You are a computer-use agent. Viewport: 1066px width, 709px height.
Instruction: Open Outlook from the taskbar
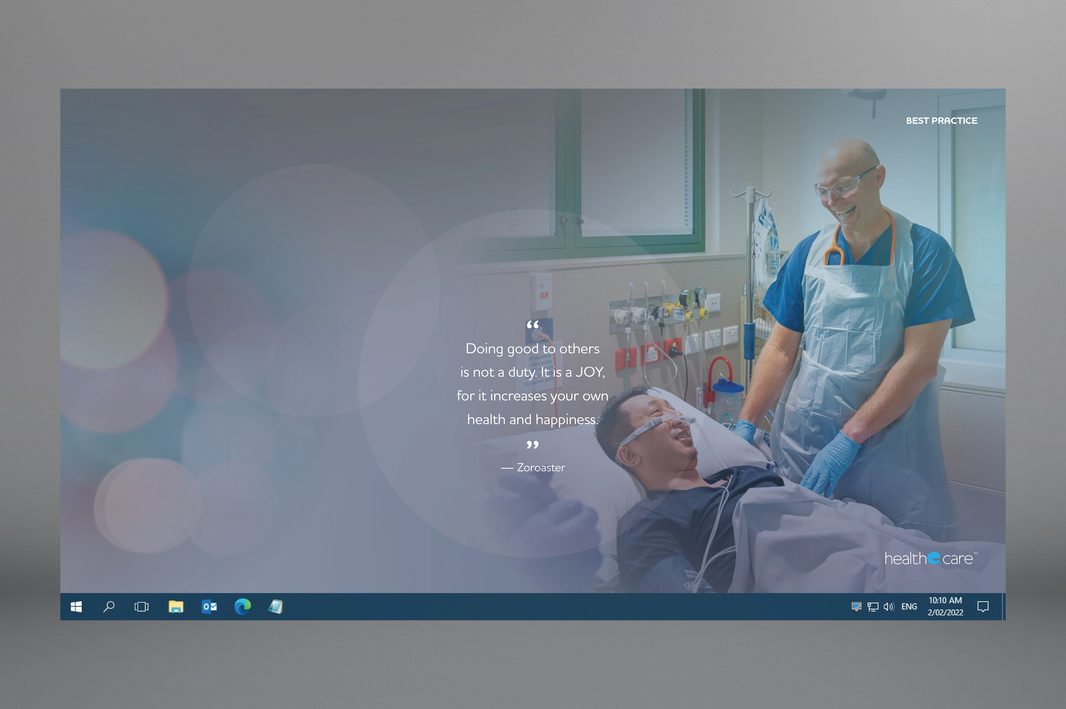tap(209, 606)
